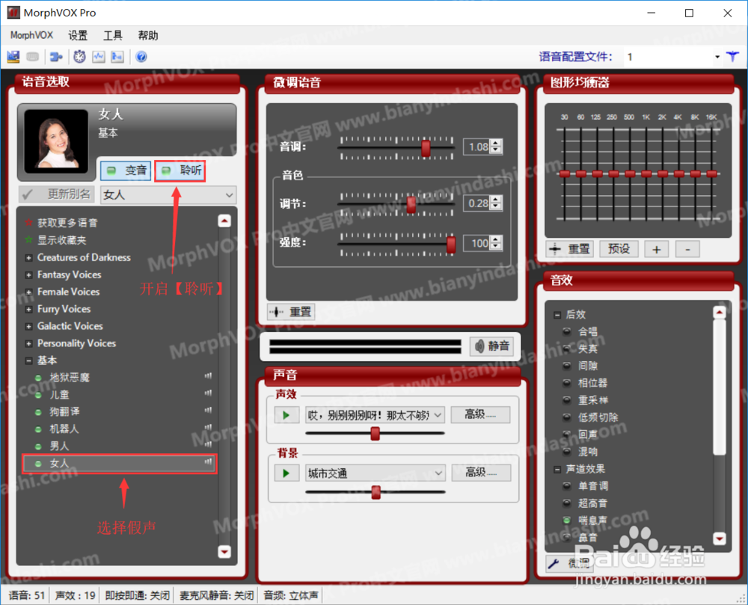Click the 更新别名 button
The width and height of the screenshot is (748, 605).
pyautogui.click(x=56, y=194)
